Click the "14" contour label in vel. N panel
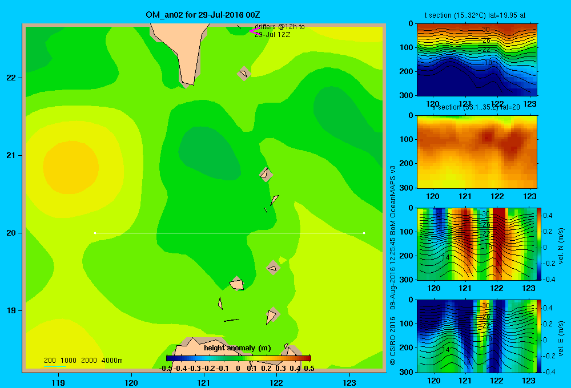 [446, 257]
